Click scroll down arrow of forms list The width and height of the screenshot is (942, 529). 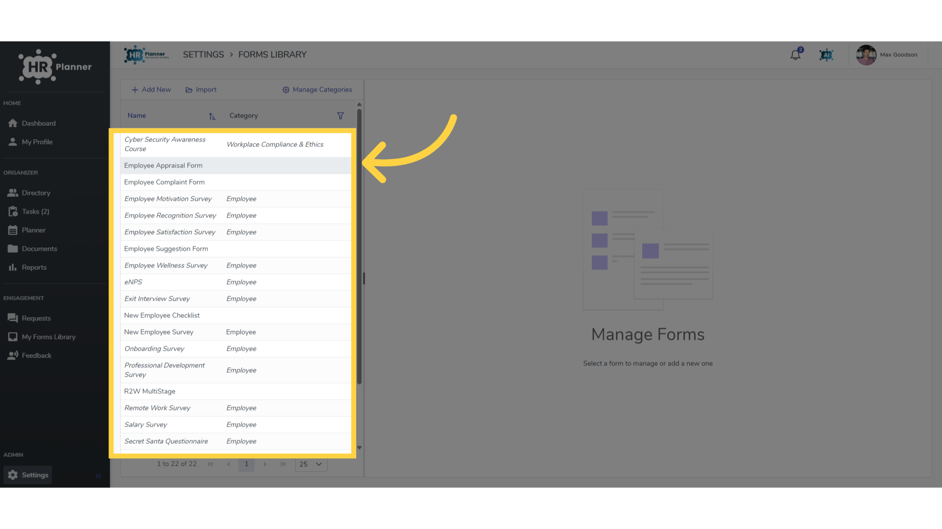click(x=359, y=448)
